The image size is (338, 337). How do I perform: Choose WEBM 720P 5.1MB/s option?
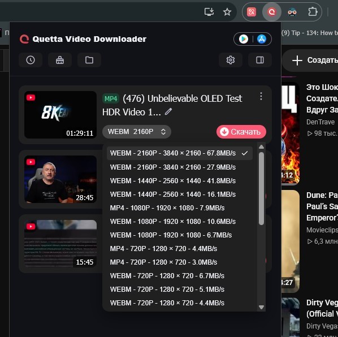tap(179, 290)
